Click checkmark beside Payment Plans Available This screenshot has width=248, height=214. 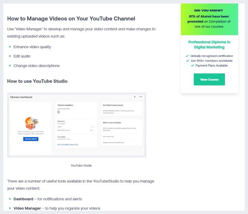[192, 66]
